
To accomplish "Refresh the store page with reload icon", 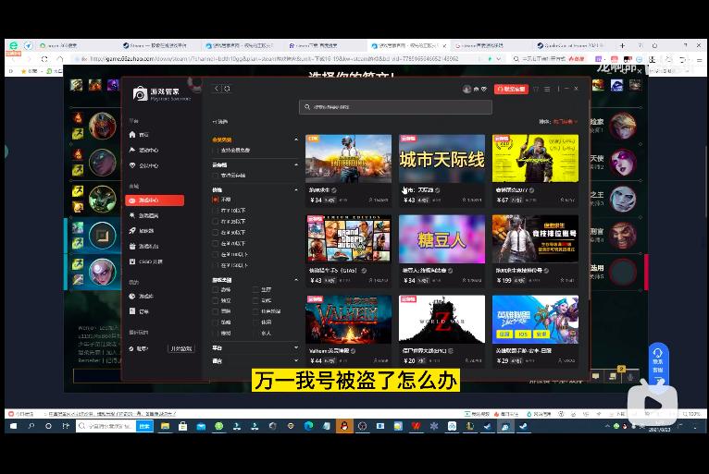I will click(227, 89).
